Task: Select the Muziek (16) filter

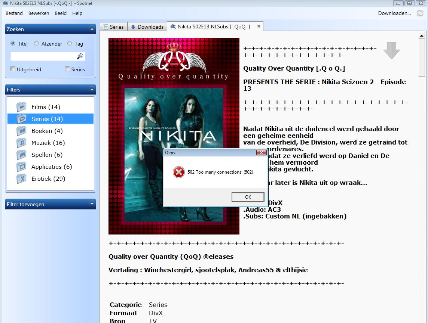Action: [x=51, y=143]
